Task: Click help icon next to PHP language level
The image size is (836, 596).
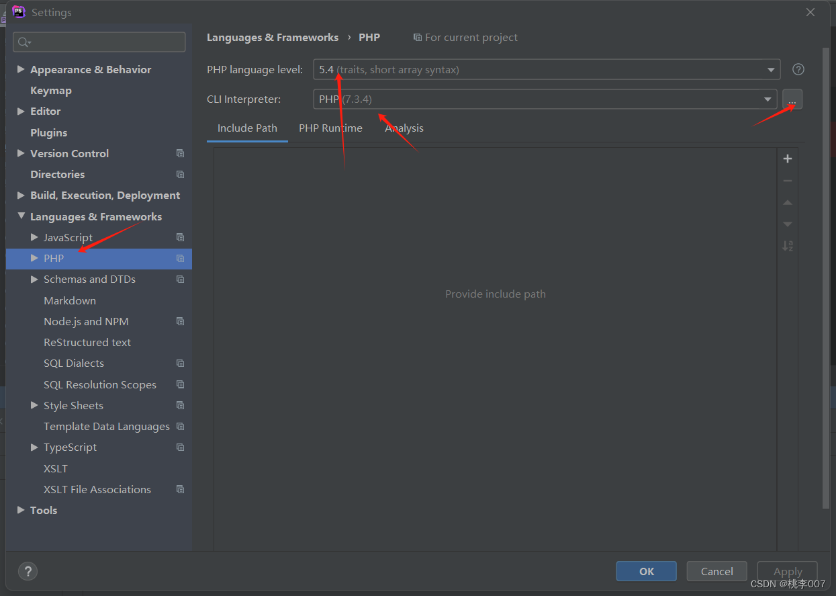Action: pyautogui.click(x=798, y=69)
